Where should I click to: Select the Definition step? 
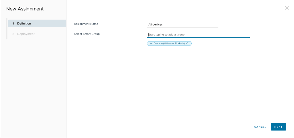pyautogui.click(x=24, y=24)
